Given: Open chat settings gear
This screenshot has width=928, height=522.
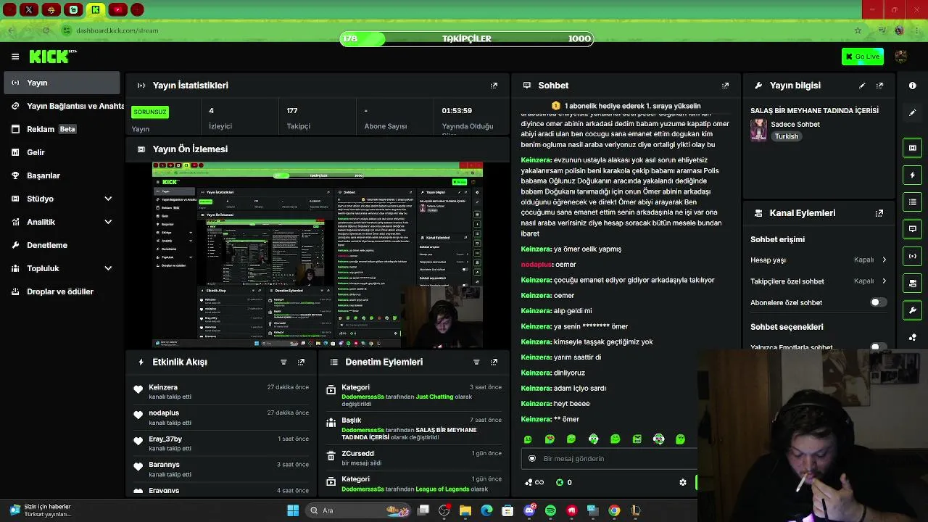Looking at the screenshot, I should coord(682,482).
